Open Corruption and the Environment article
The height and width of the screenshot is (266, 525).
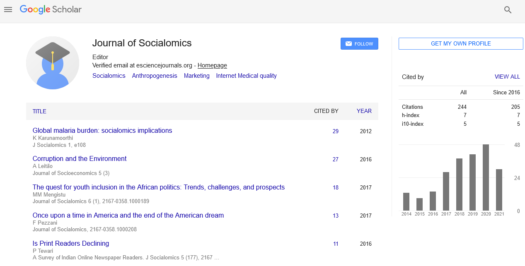click(80, 159)
